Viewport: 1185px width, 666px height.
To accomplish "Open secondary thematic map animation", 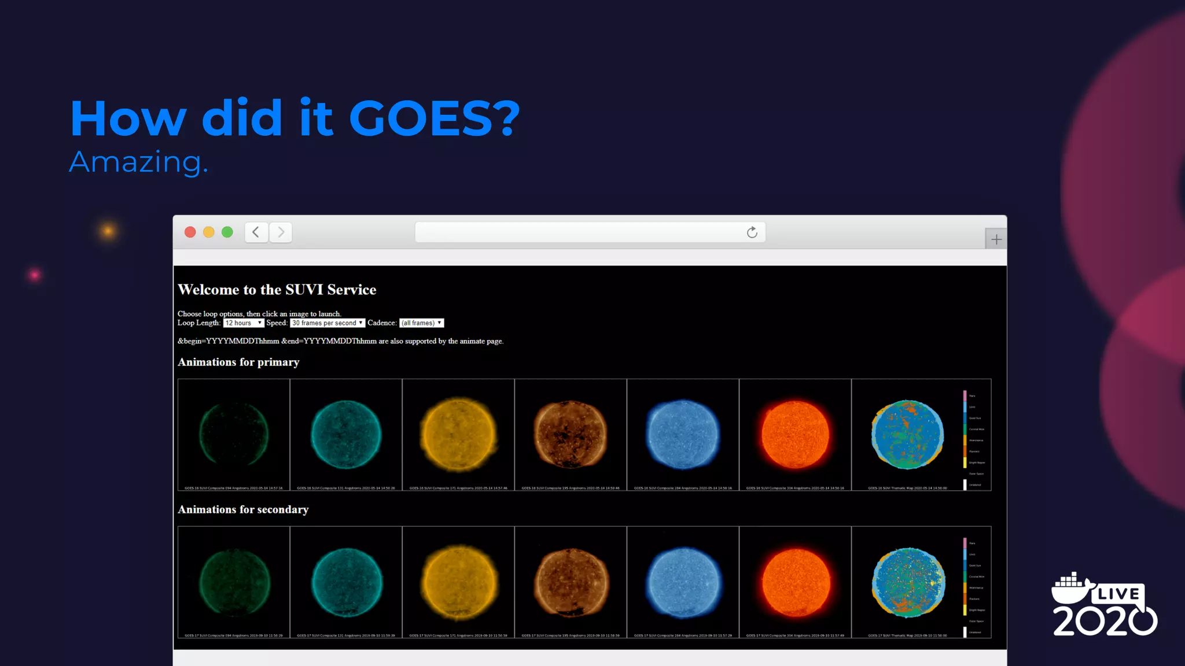I will click(x=908, y=582).
